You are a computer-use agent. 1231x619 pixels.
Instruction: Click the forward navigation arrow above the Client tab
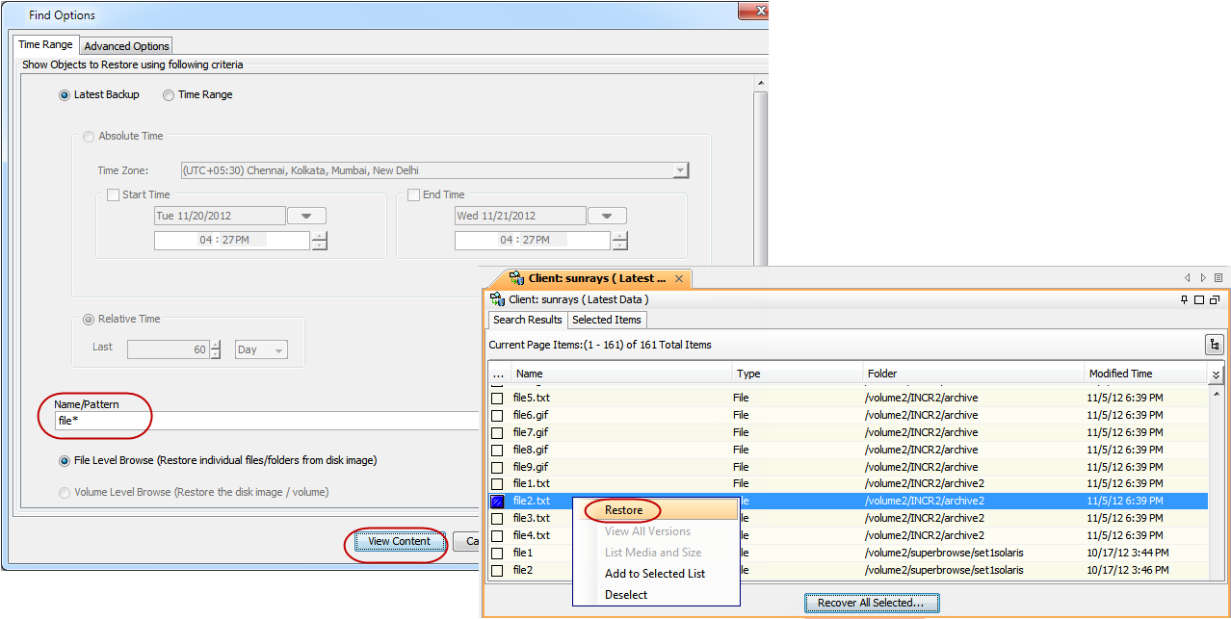(1202, 276)
